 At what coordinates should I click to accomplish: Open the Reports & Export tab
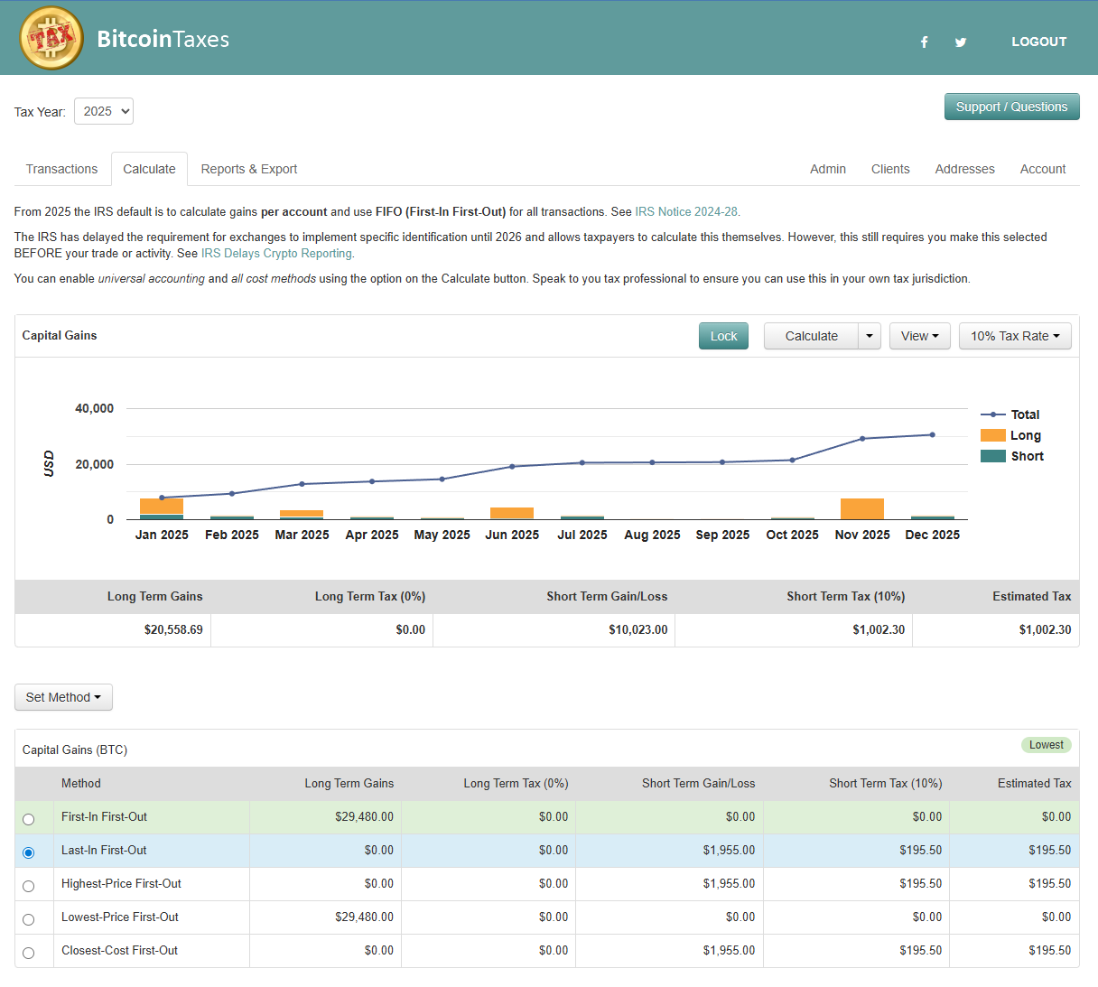click(248, 169)
